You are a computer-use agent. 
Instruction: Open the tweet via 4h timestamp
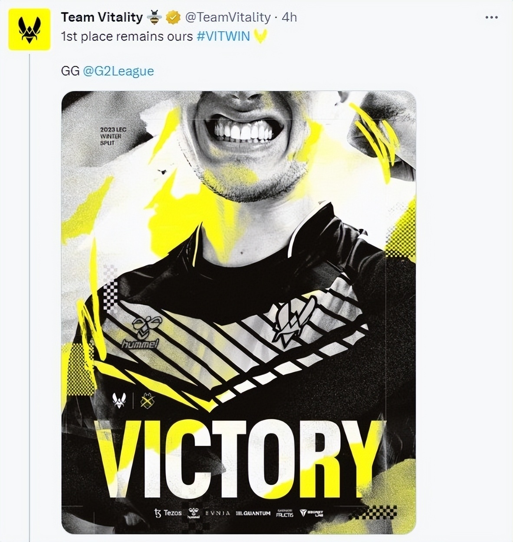pyautogui.click(x=289, y=17)
